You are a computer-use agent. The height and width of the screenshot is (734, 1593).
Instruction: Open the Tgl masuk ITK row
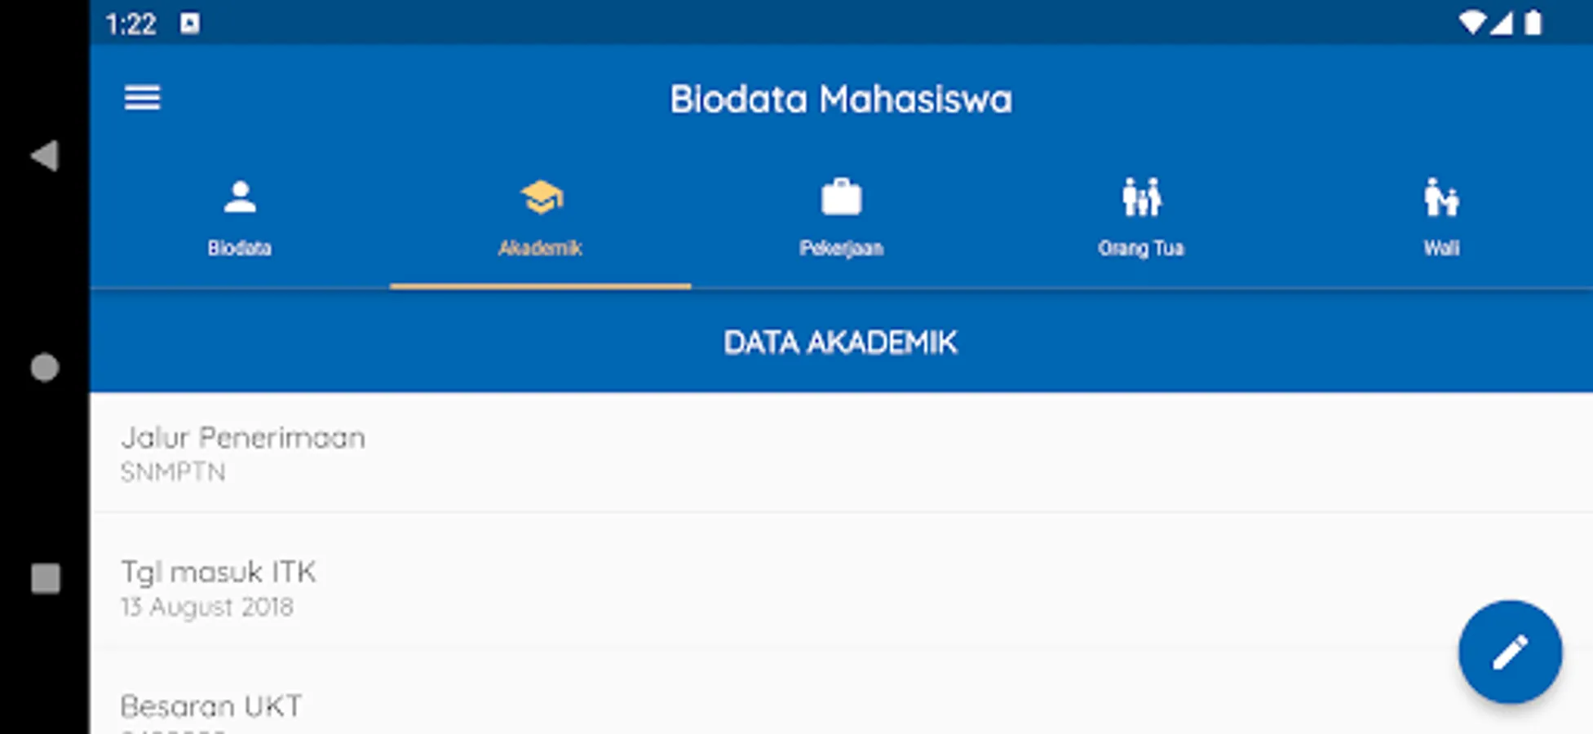click(841, 581)
